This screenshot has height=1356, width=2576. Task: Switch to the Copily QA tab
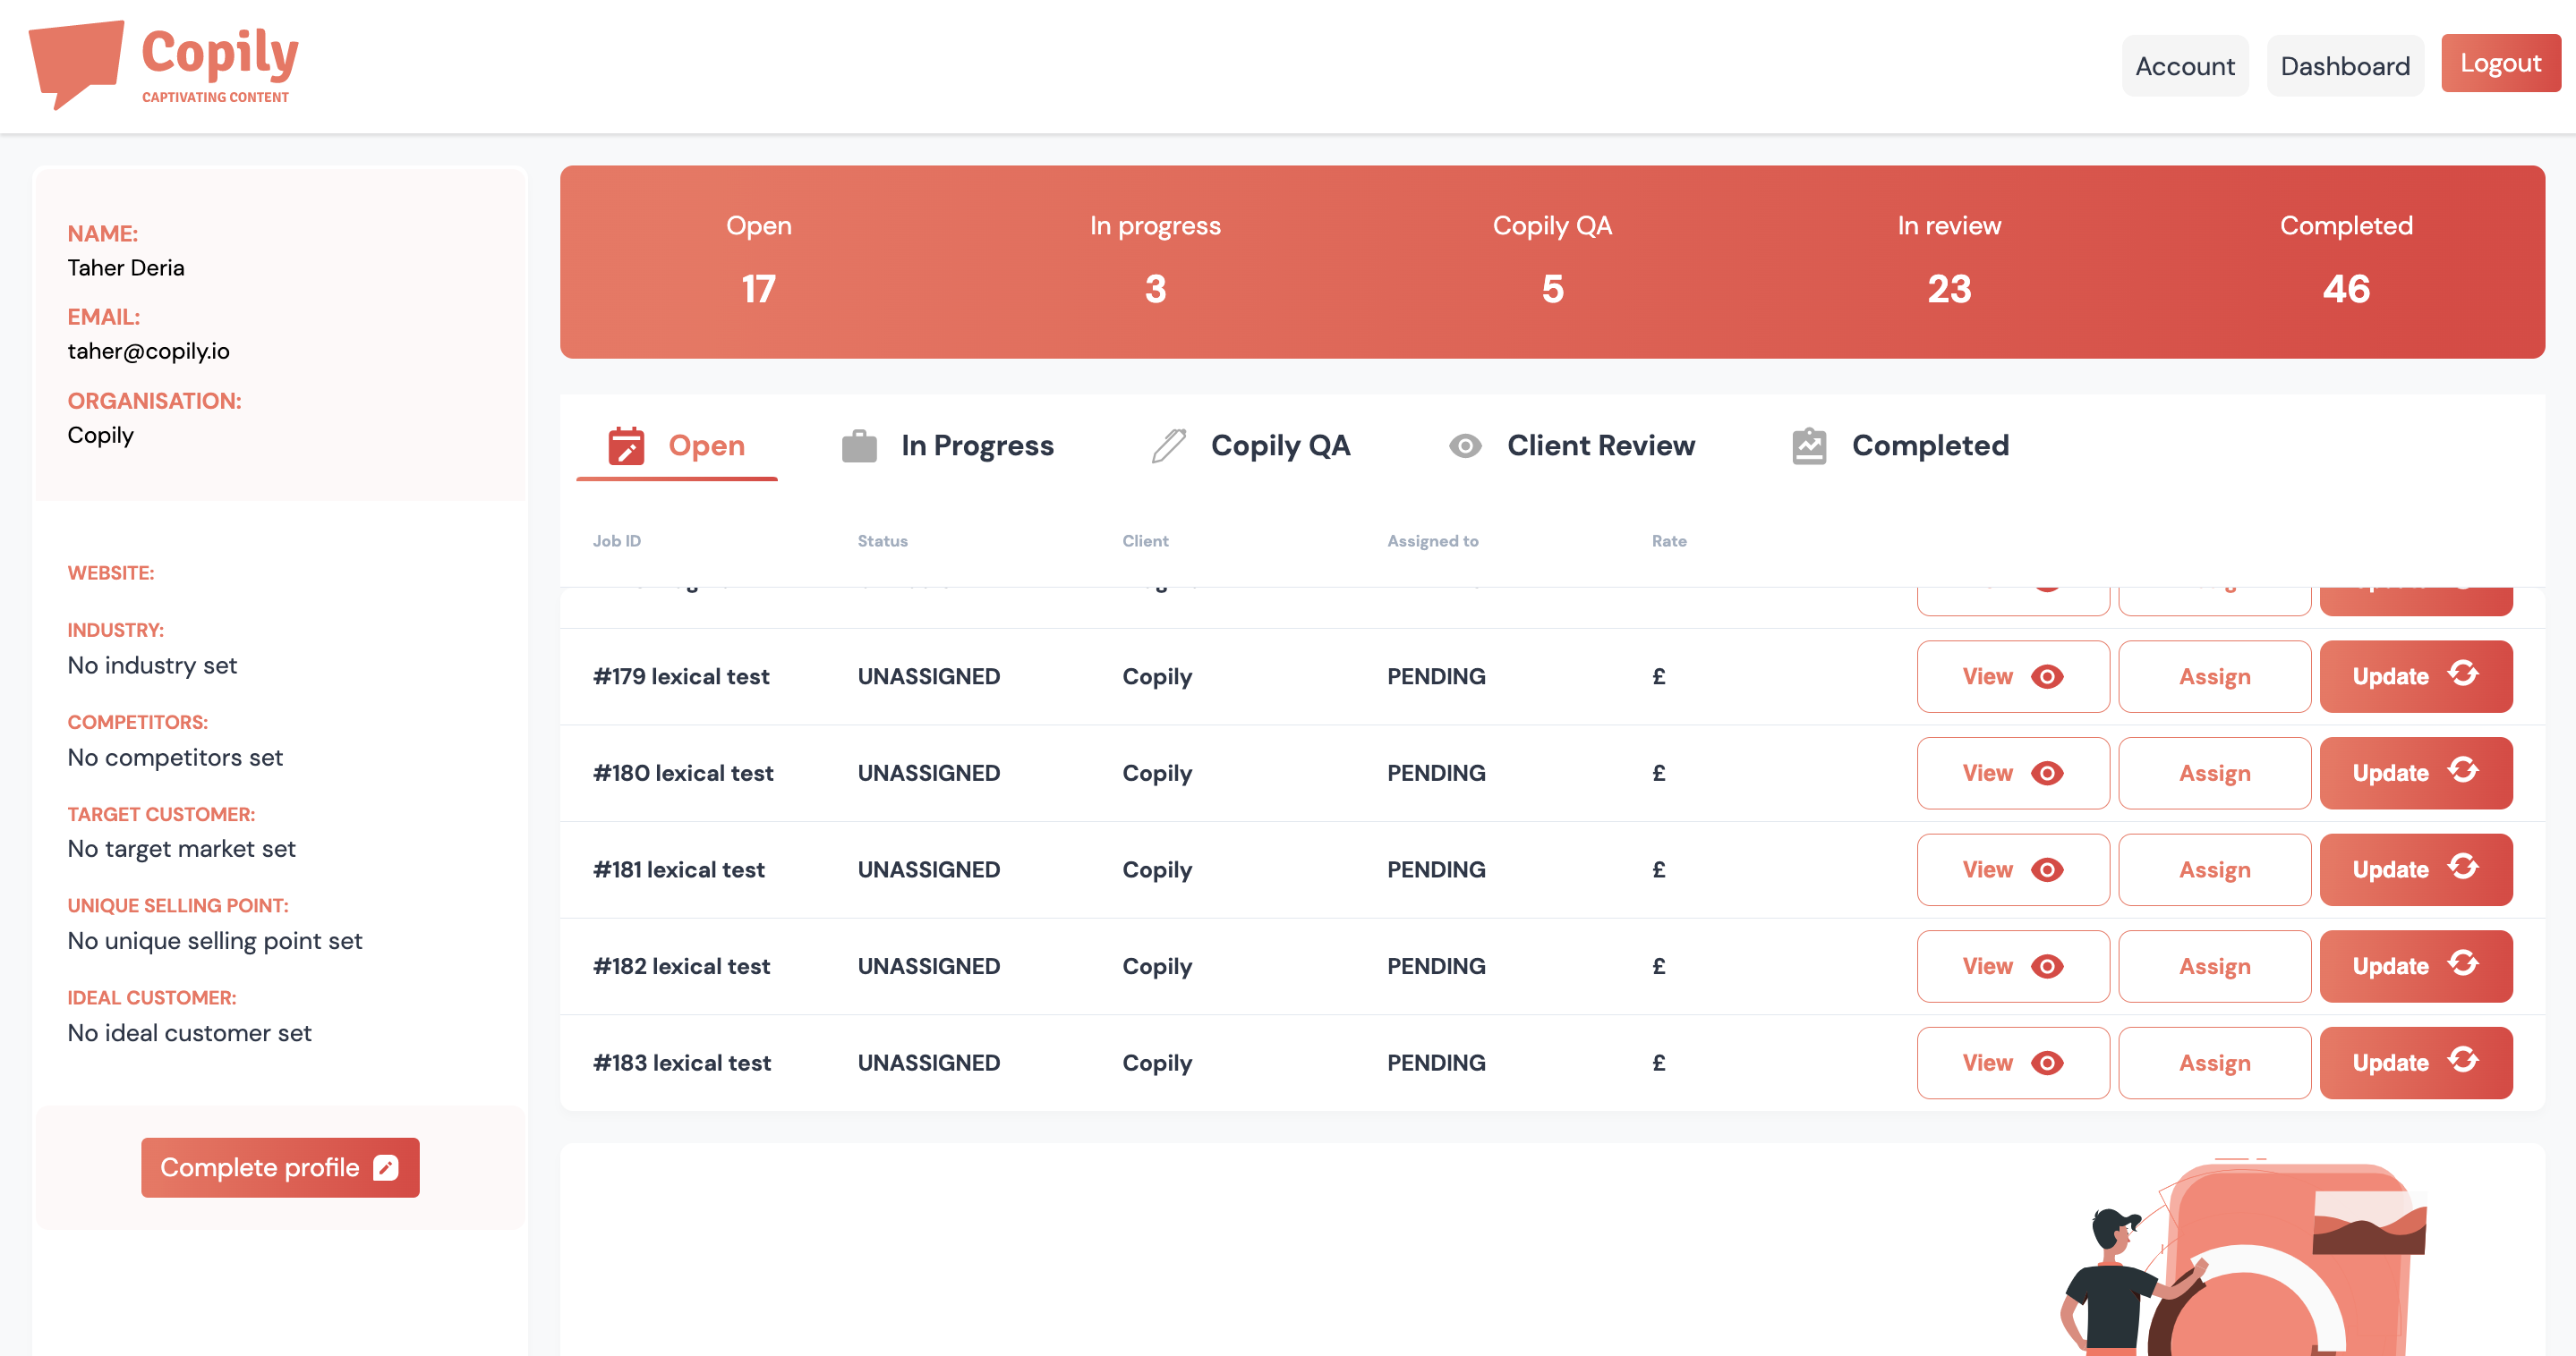[x=1250, y=445]
